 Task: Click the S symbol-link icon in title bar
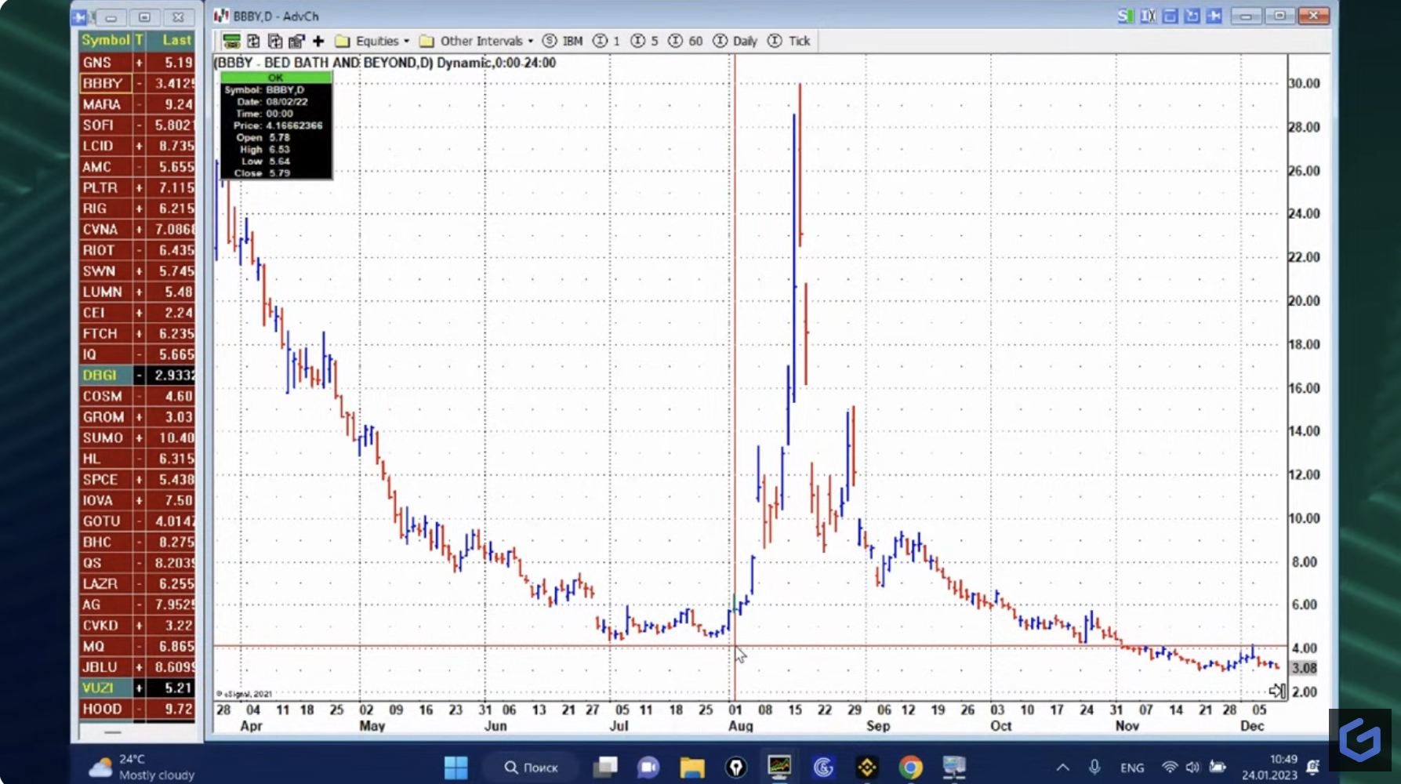tap(1126, 16)
